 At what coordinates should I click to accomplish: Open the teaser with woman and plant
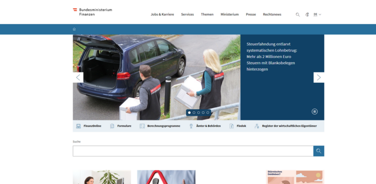tap(102, 177)
